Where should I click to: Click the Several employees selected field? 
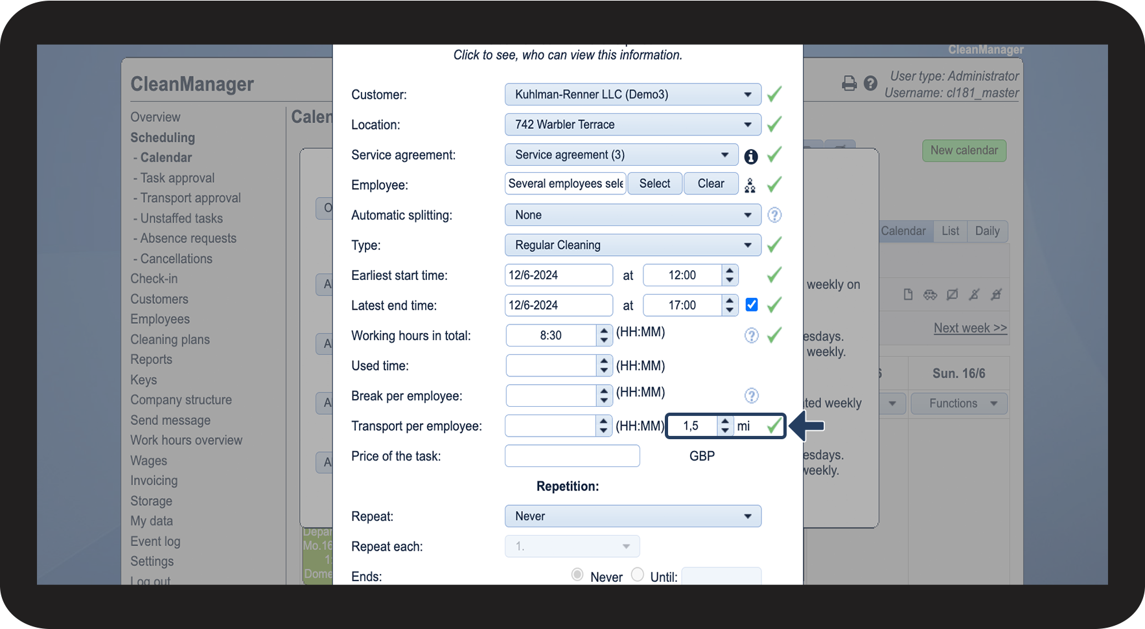click(565, 183)
